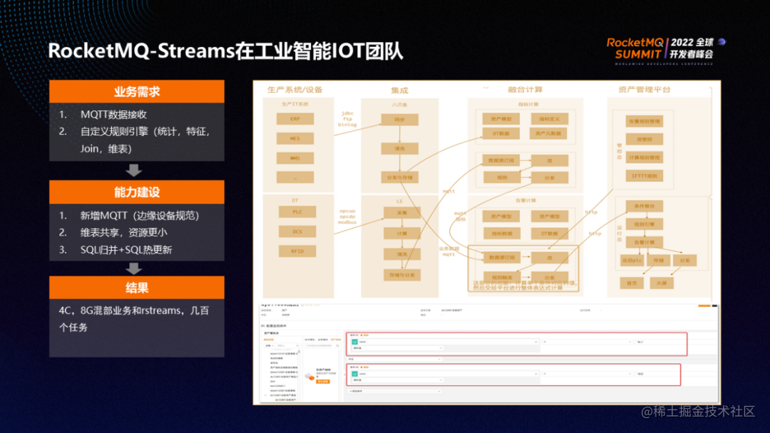Click the 清洗 box under 八爪鱼
Viewport: 770px width, 433px height.
(400, 149)
